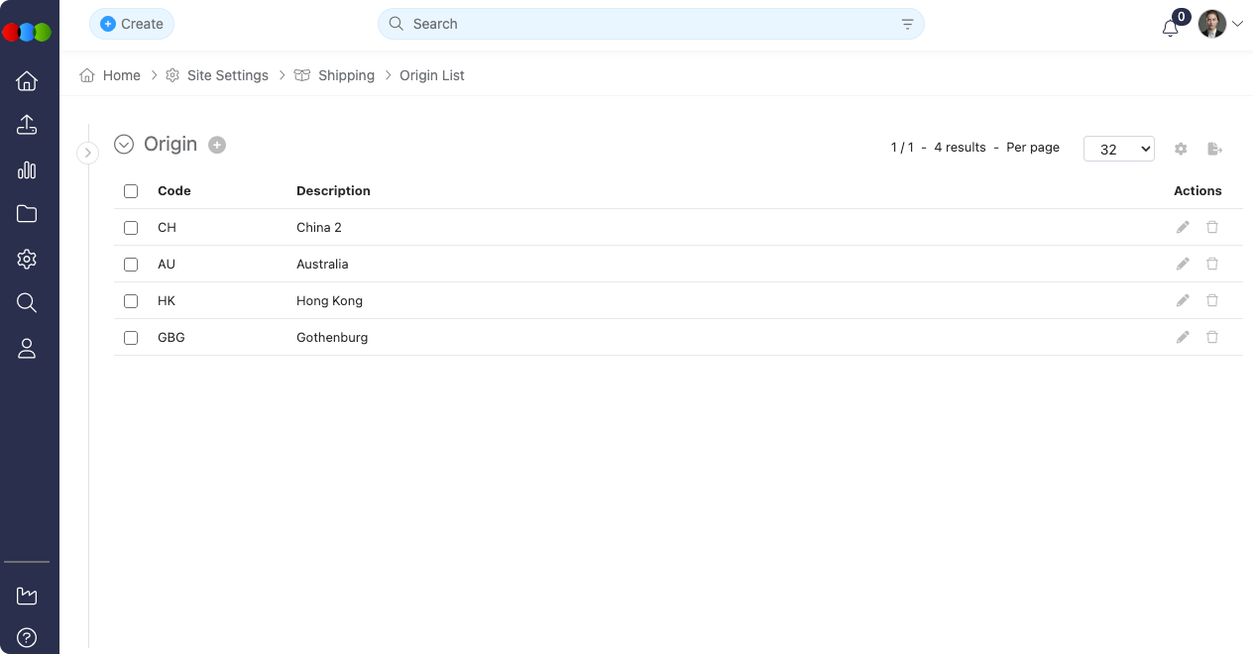The height and width of the screenshot is (654, 1253).
Task: Collapse the Origin section chevron
Action: (x=124, y=145)
